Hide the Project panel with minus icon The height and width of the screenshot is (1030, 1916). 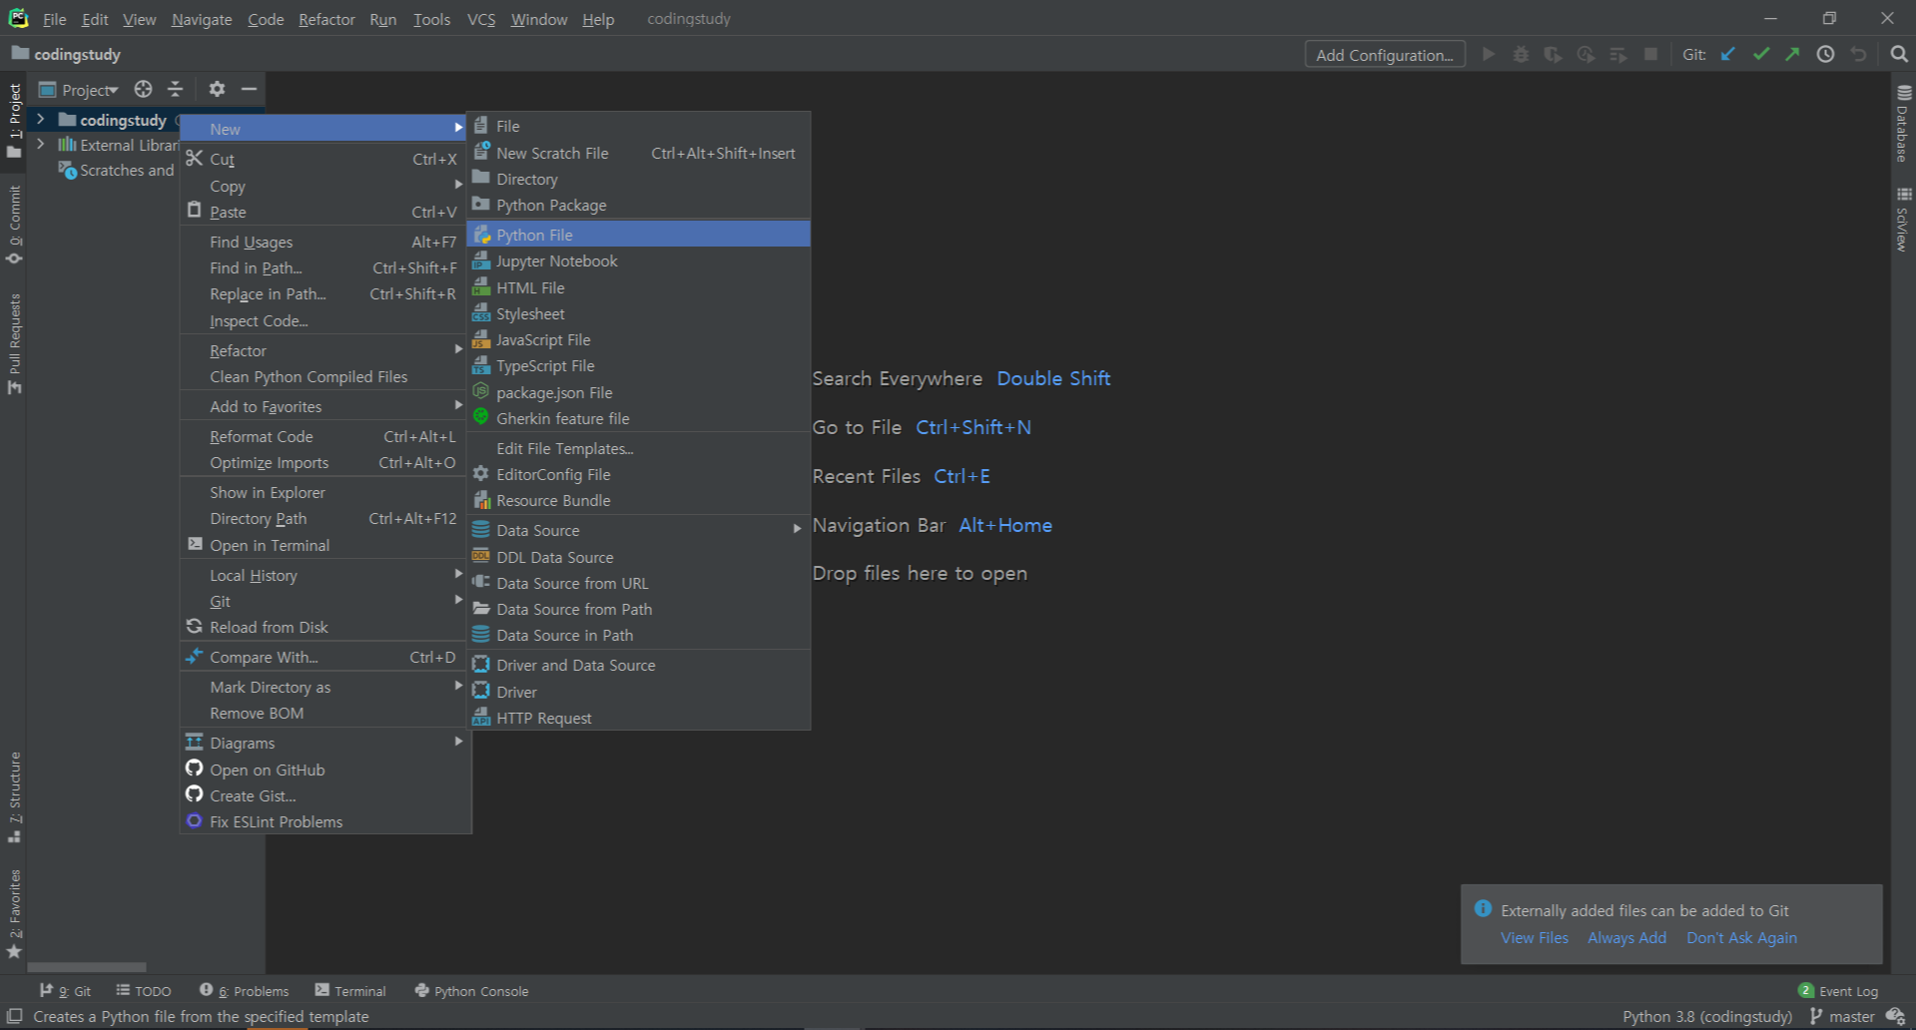click(x=249, y=89)
